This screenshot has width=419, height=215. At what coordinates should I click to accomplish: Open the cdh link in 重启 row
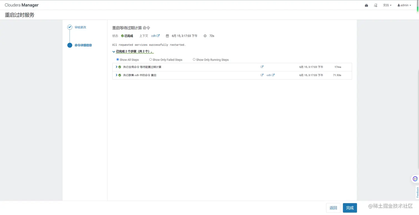270,75
